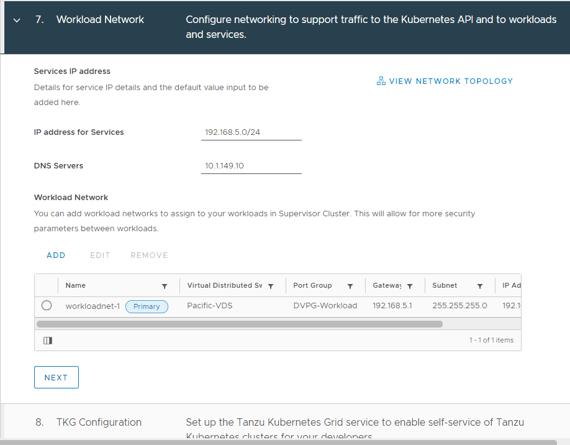Click the DNS Servers input field
Screen dimensions: 570x445
pyautogui.click(x=251, y=165)
